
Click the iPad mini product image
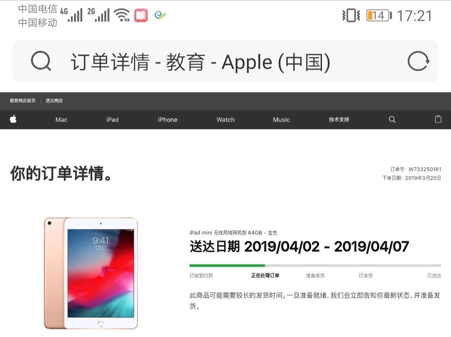pos(91,273)
